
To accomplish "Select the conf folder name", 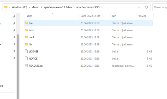I will [31, 37].
